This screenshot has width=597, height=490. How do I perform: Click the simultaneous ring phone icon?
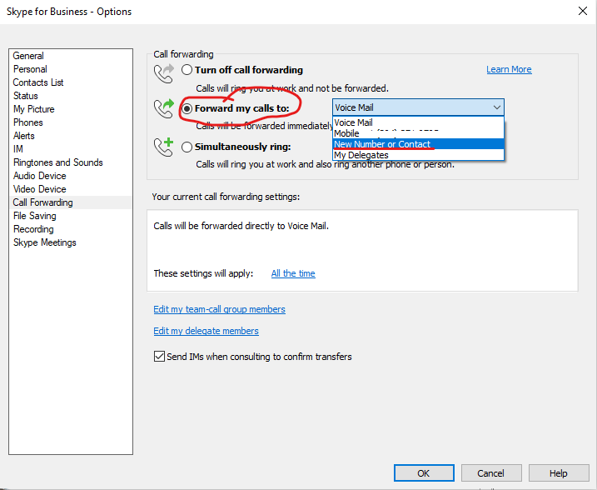163,147
